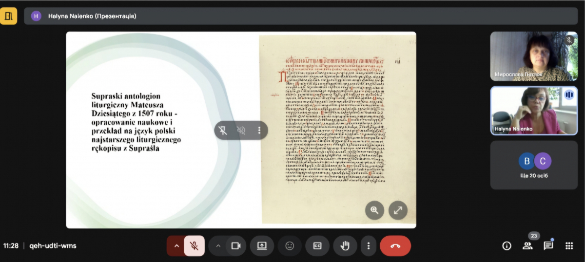585x262 pixels.
Task: Zoom in on the shared presentation
Action: coord(374,210)
